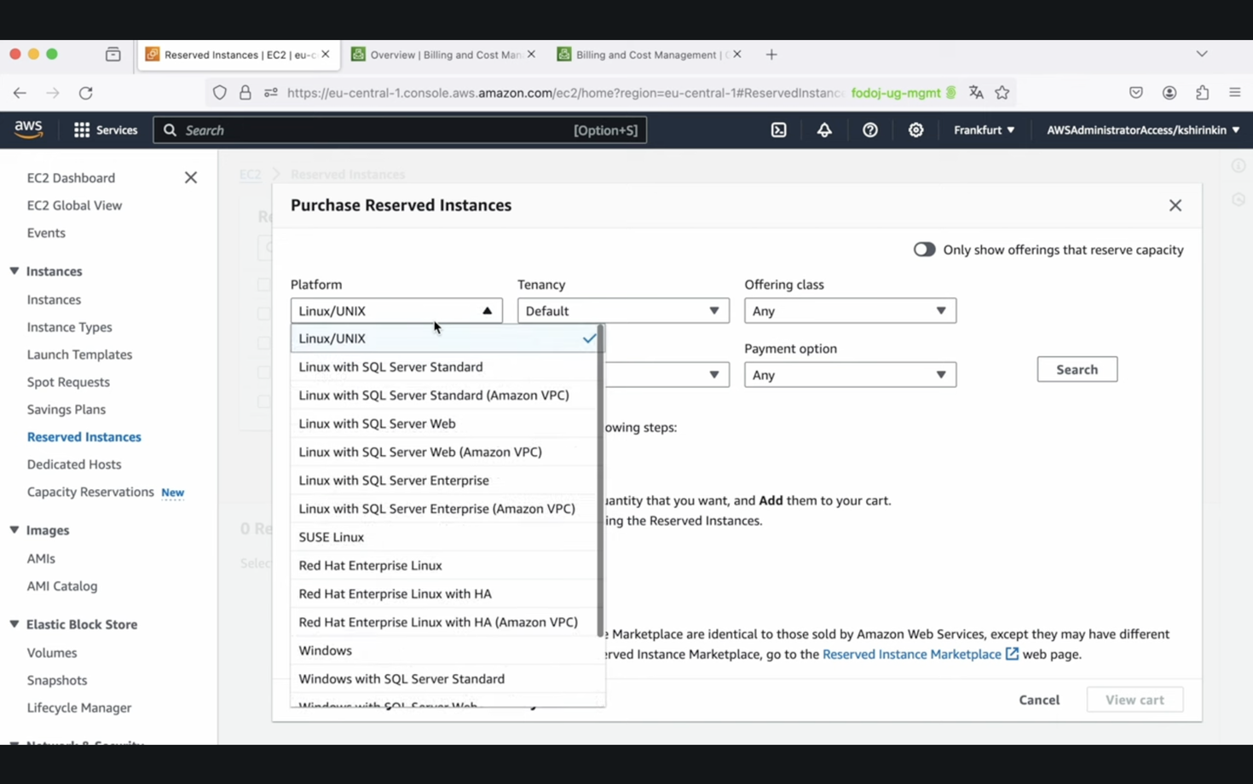Close the Purchase Reserved Instances dialog
The width and height of the screenshot is (1253, 784).
(1175, 205)
